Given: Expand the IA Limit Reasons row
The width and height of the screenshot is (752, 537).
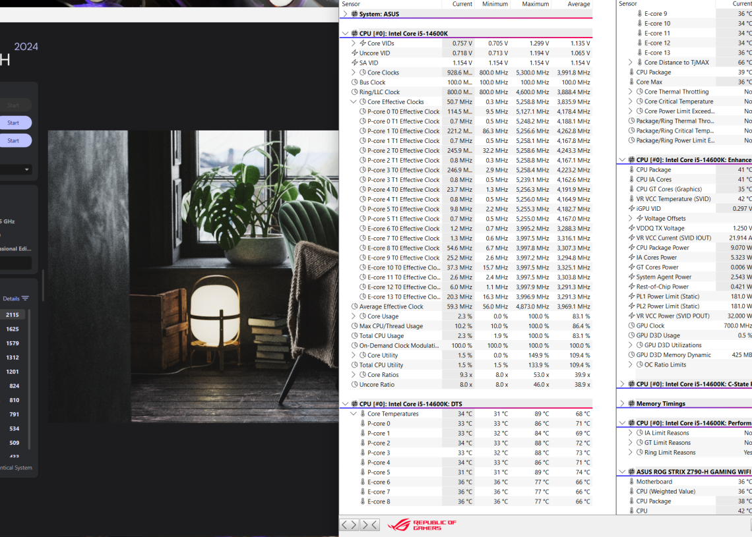Looking at the screenshot, I should (630, 433).
